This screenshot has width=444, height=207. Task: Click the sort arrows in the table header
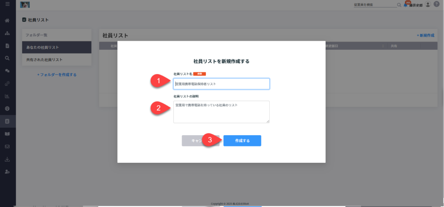[383, 46]
